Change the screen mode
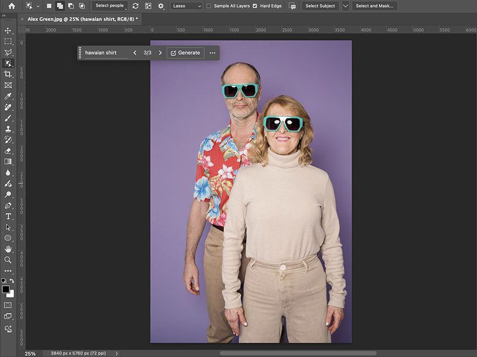 [8, 316]
